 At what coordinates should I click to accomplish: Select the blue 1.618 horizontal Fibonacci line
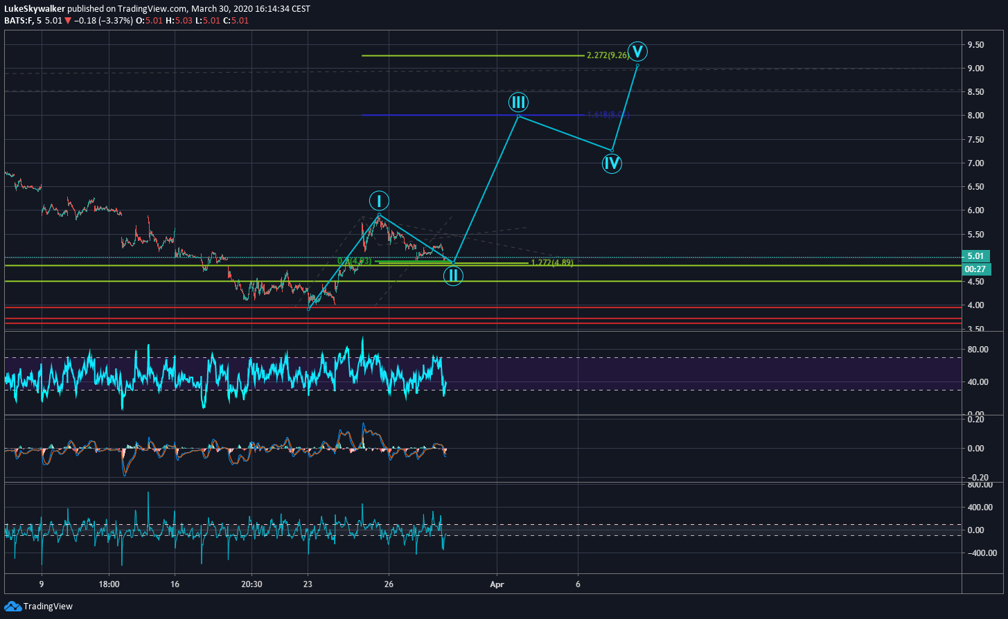473,115
